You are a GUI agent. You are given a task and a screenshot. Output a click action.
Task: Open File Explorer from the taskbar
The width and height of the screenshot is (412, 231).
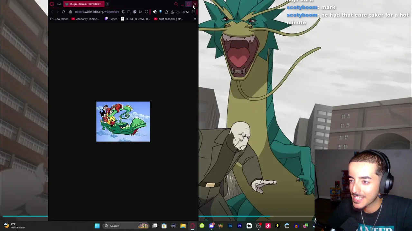(183, 226)
